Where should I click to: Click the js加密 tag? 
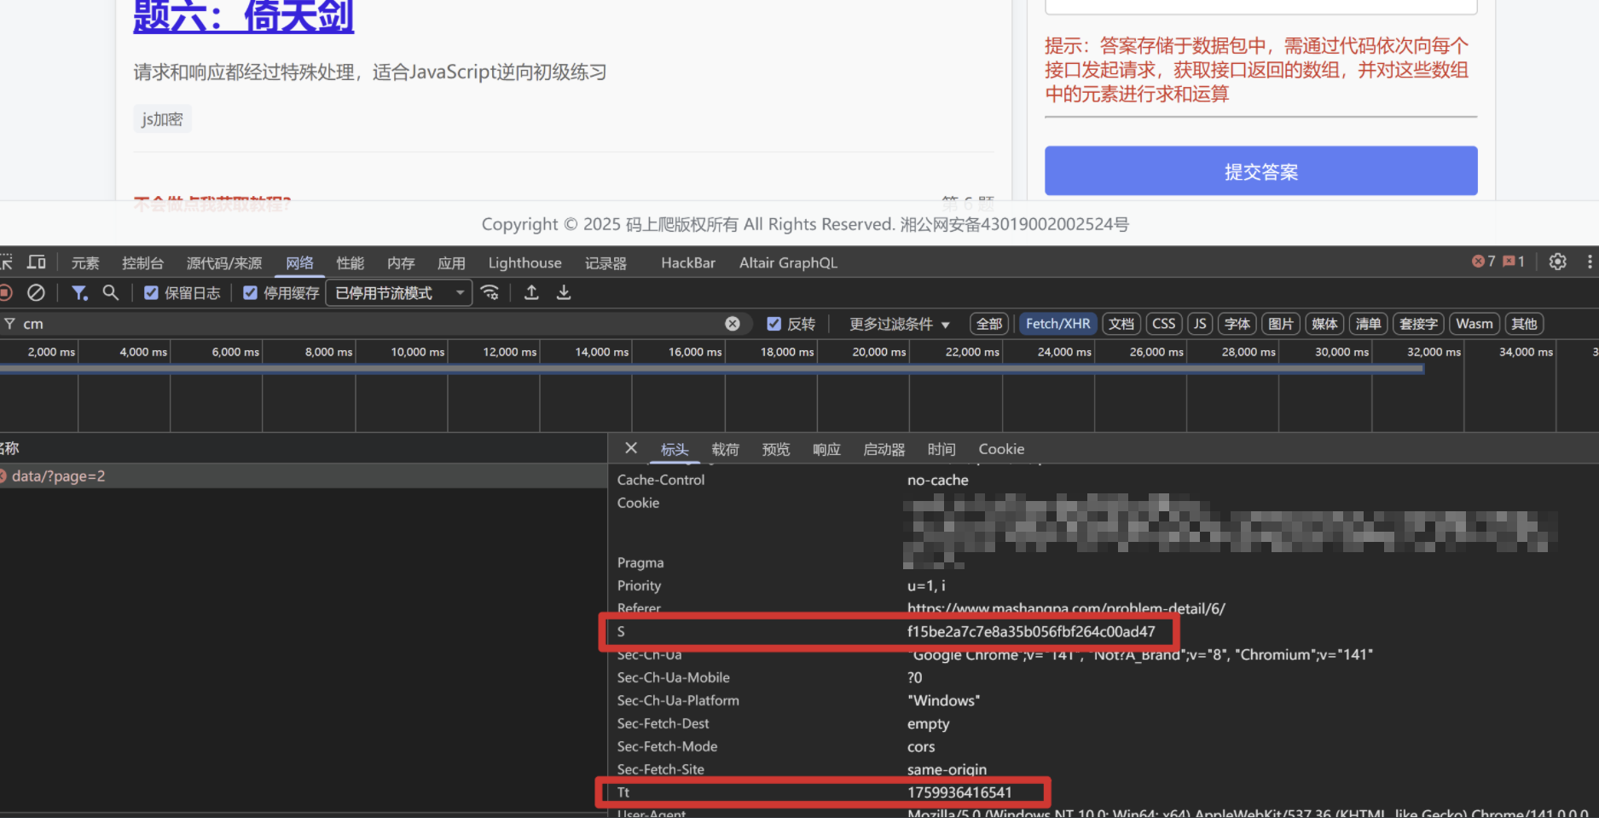click(x=162, y=119)
